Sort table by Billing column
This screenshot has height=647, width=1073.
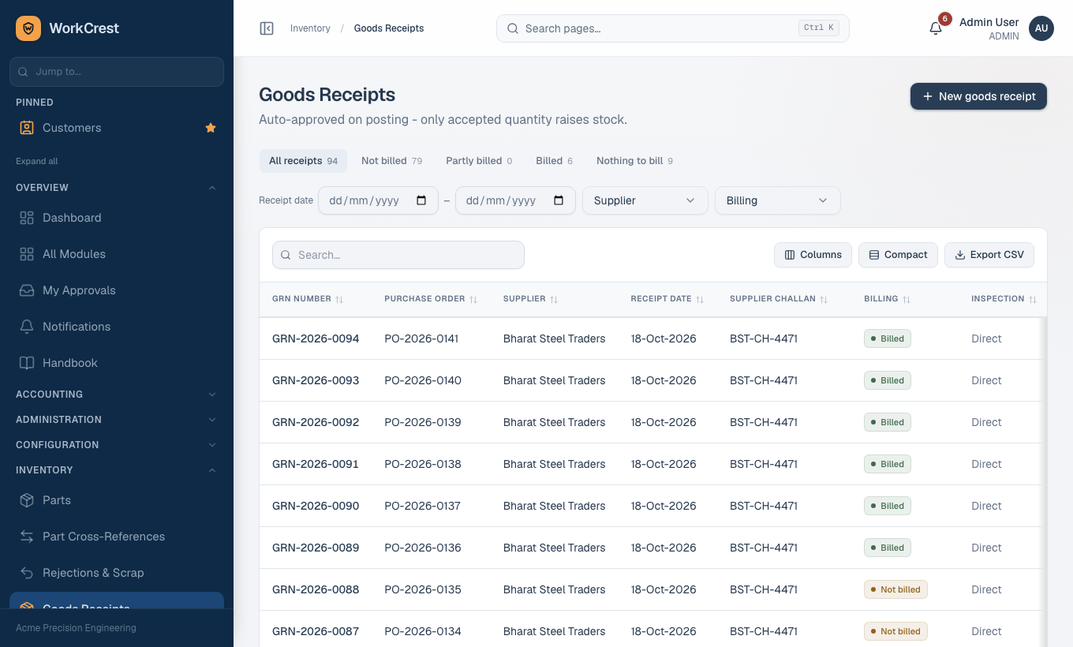coord(888,299)
